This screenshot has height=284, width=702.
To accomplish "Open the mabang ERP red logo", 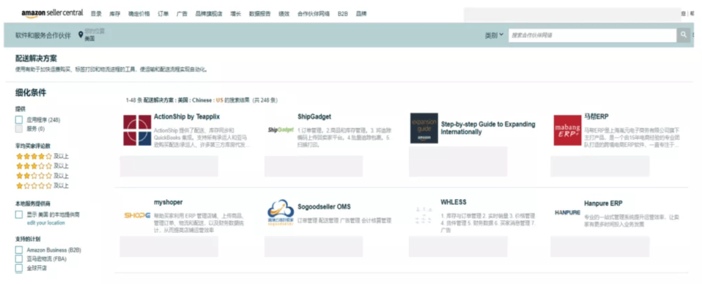I will [x=567, y=130].
